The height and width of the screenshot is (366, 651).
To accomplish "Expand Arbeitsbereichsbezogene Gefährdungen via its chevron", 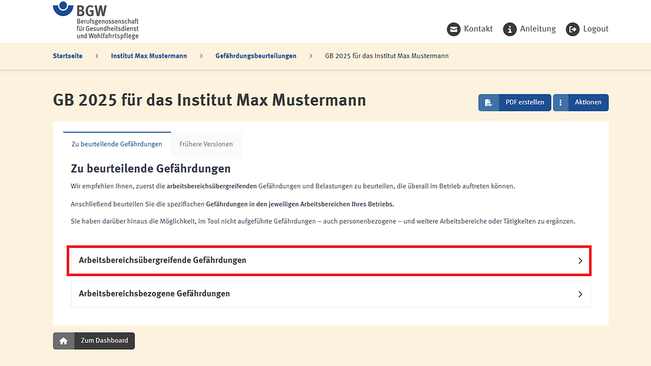I will pos(580,294).
